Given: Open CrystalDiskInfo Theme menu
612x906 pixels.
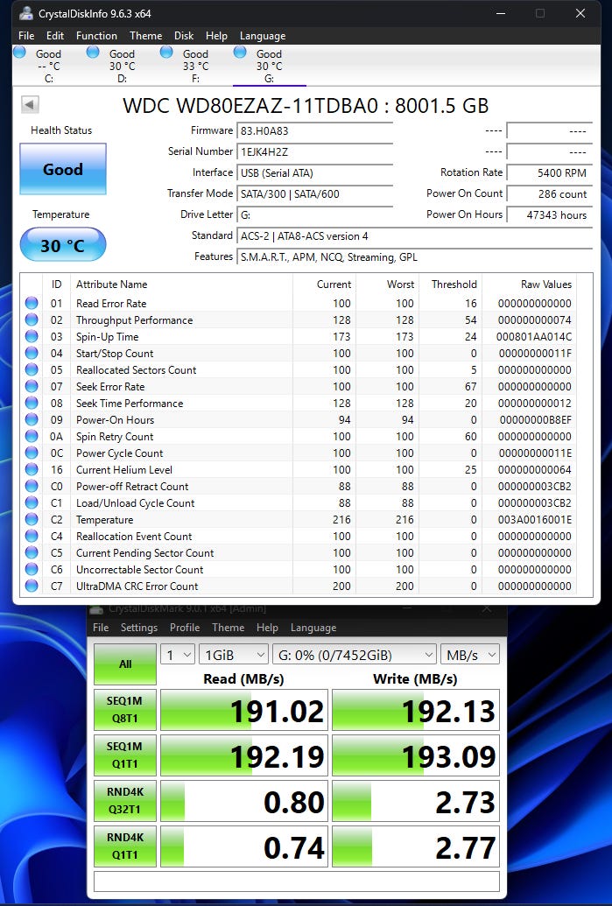Looking at the screenshot, I should [145, 36].
